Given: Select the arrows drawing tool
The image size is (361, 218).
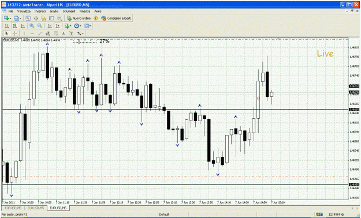Looking at the screenshot, I should (x=79, y=33).
